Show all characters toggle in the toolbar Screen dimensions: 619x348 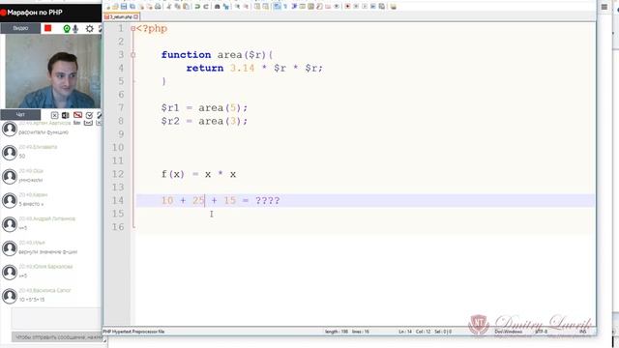tap(285, 7)
